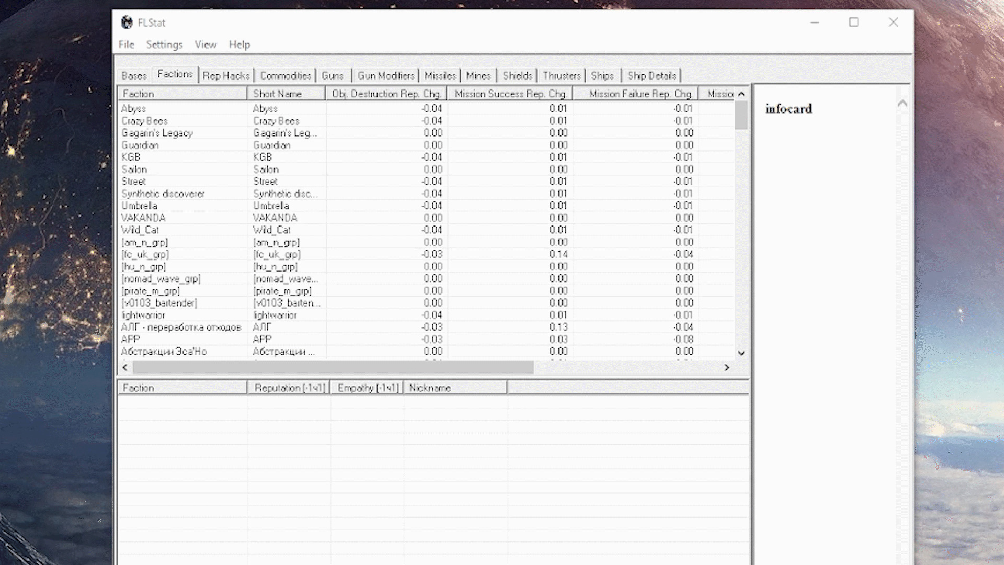Click the 0.14 Mission Success value
Screen dimensions: 1004x565
point(558,254)
